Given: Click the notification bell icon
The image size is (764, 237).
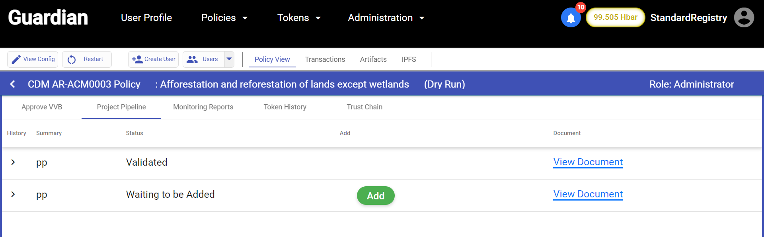Looking at the screenshot, I should (571, 18).
